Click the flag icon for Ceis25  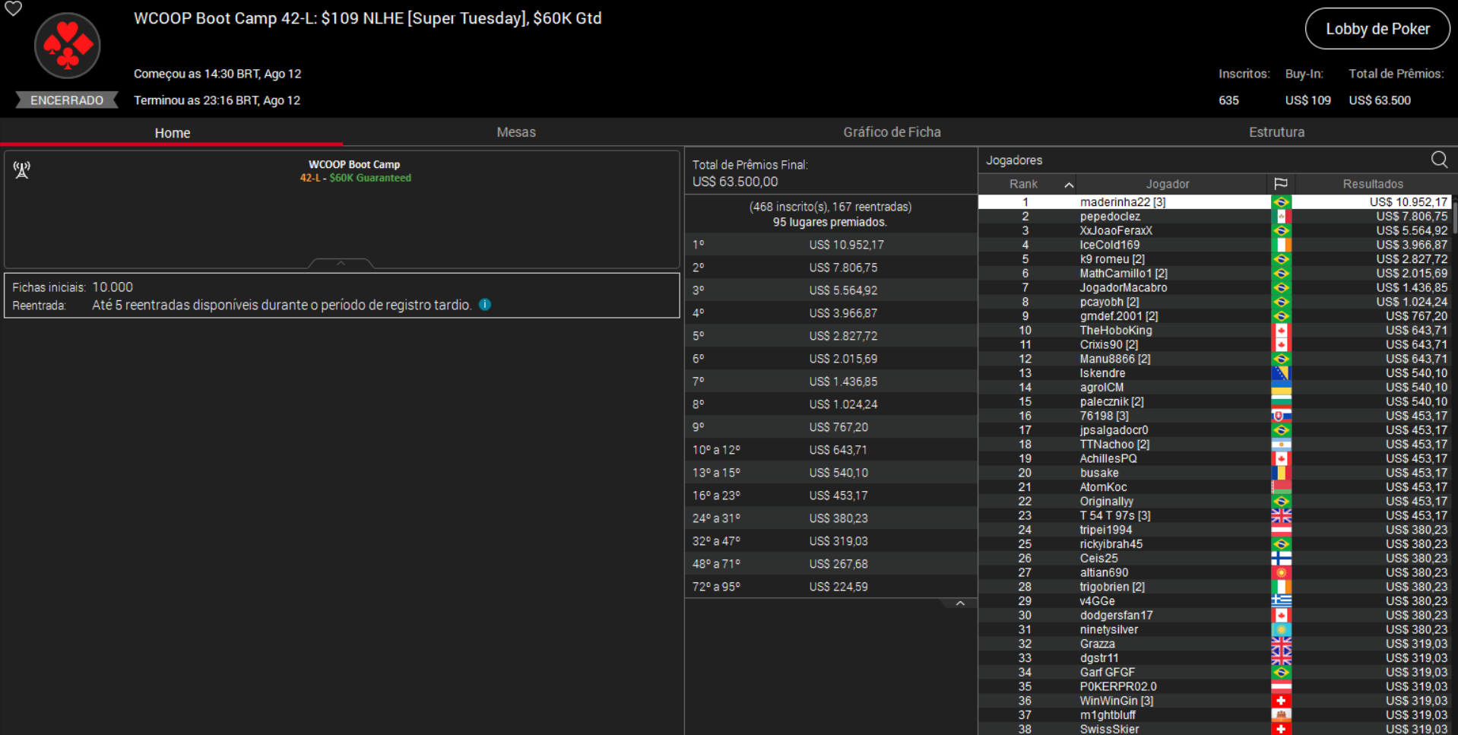pyautogui.click(x=1281, y=559)
